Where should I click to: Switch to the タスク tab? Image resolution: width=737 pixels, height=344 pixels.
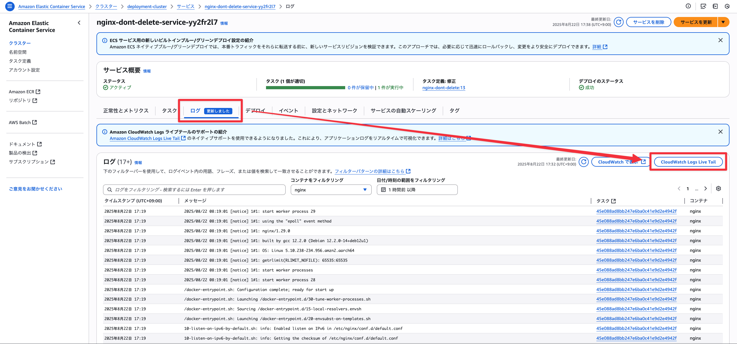tap(169, 111)
